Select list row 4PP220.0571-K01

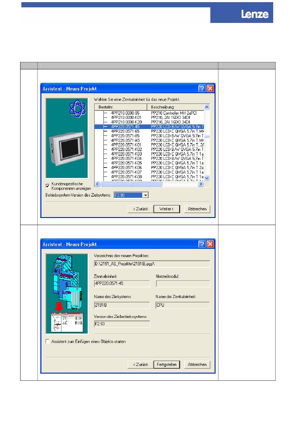[149, 145]
